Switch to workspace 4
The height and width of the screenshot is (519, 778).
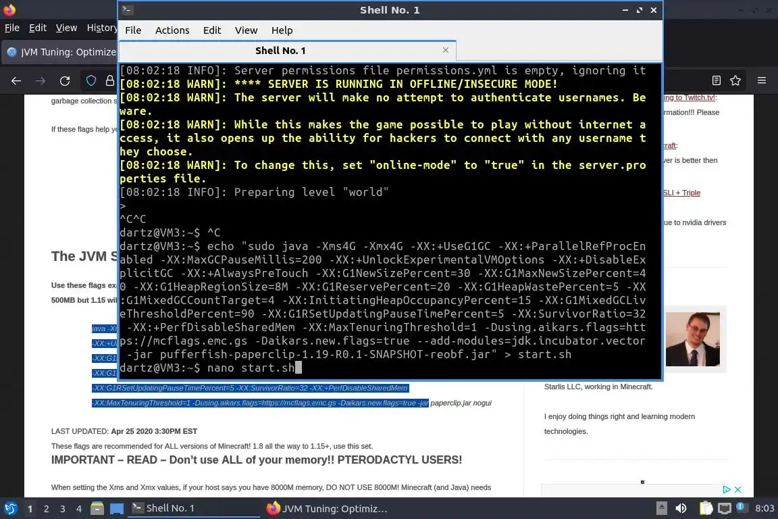pyautogui.click(x=79, y=509)
